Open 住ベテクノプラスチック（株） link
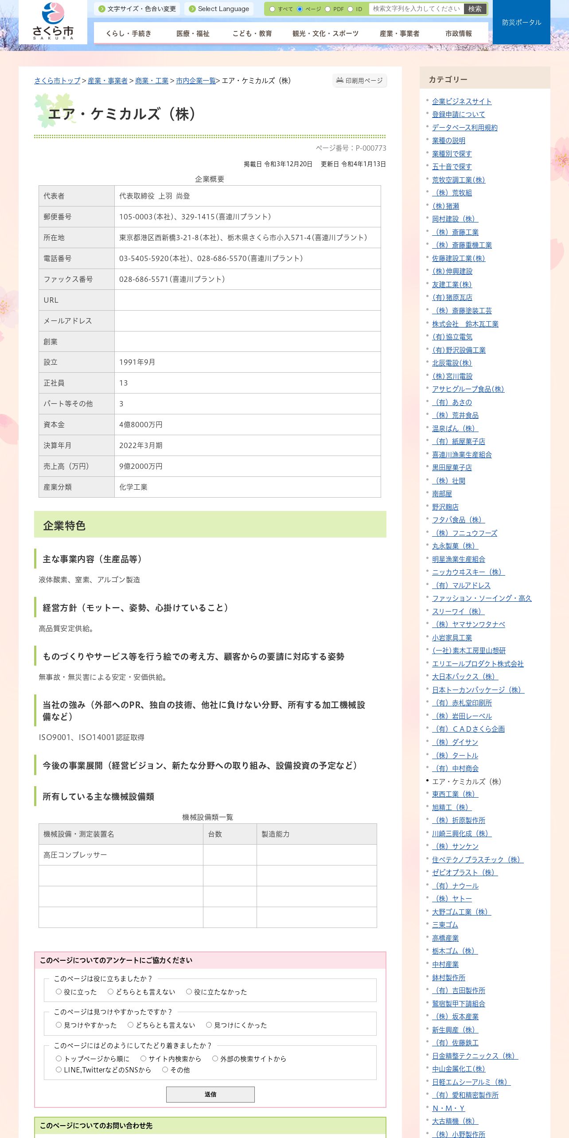The height and width of the screenshot is (1138, 569). pyautogui.click(x=478, y=860)
